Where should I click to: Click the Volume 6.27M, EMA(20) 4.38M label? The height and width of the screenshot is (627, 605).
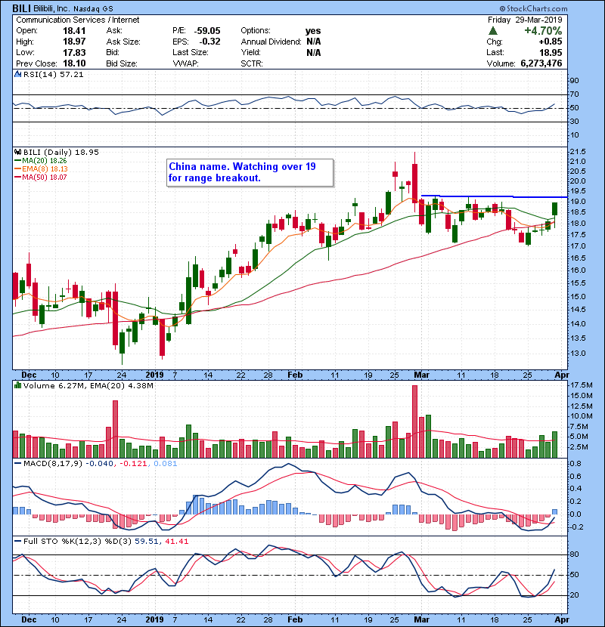88,386
